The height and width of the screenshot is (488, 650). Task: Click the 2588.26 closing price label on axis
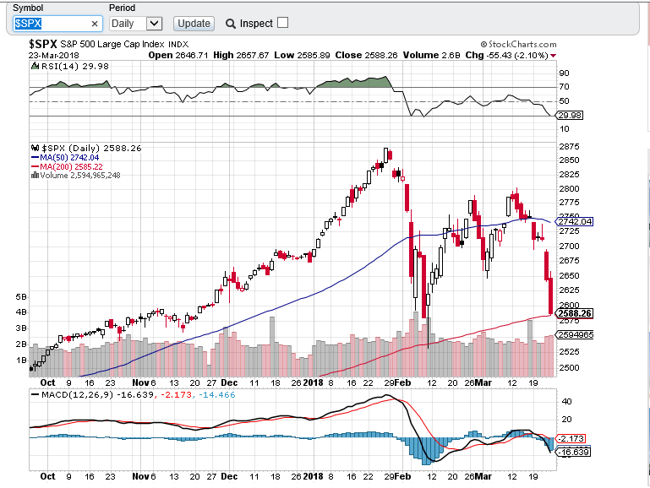coord(574,314)
